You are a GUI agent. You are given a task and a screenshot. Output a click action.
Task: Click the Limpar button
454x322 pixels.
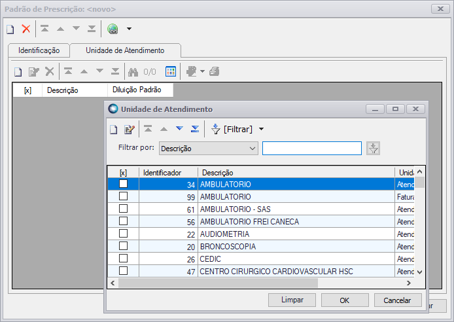point(292,300)
